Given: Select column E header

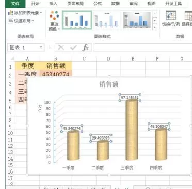Looking at the screenshot, I should coord(133,59).
